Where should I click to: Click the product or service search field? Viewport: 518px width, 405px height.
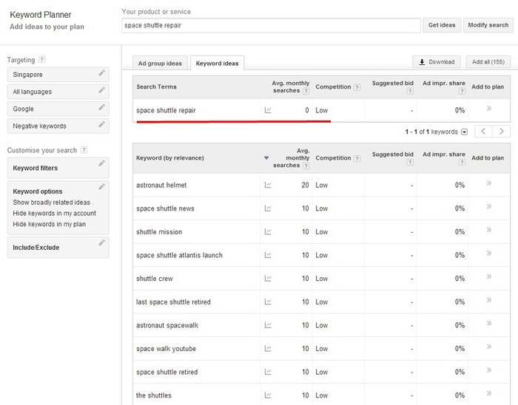(x=271, y=25)
